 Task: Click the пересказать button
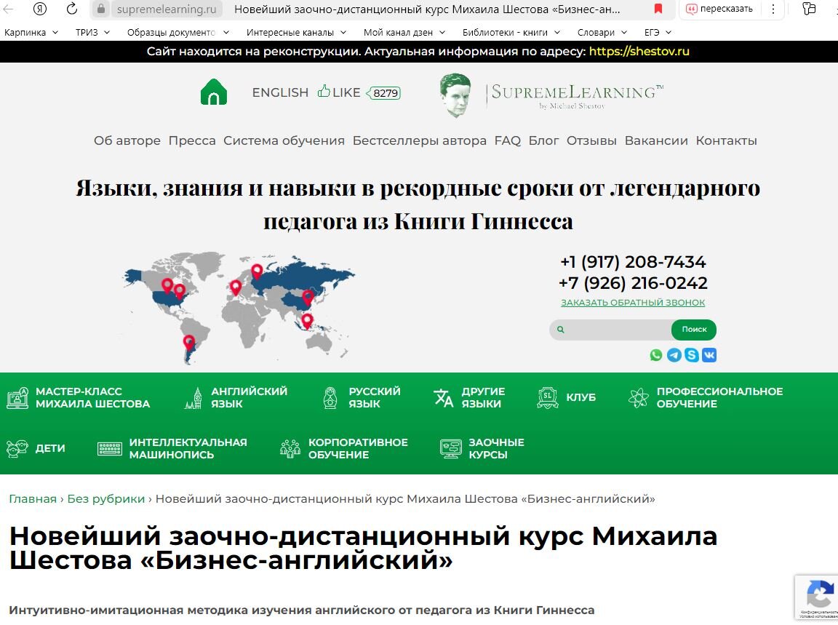pyautogui.click(x=719, y=9)
